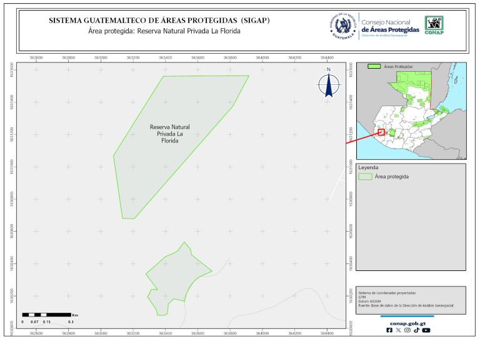The width and height of the screenshot is (480, 339).
Task: Click the Facebook icon
Action: click(390, 330)
